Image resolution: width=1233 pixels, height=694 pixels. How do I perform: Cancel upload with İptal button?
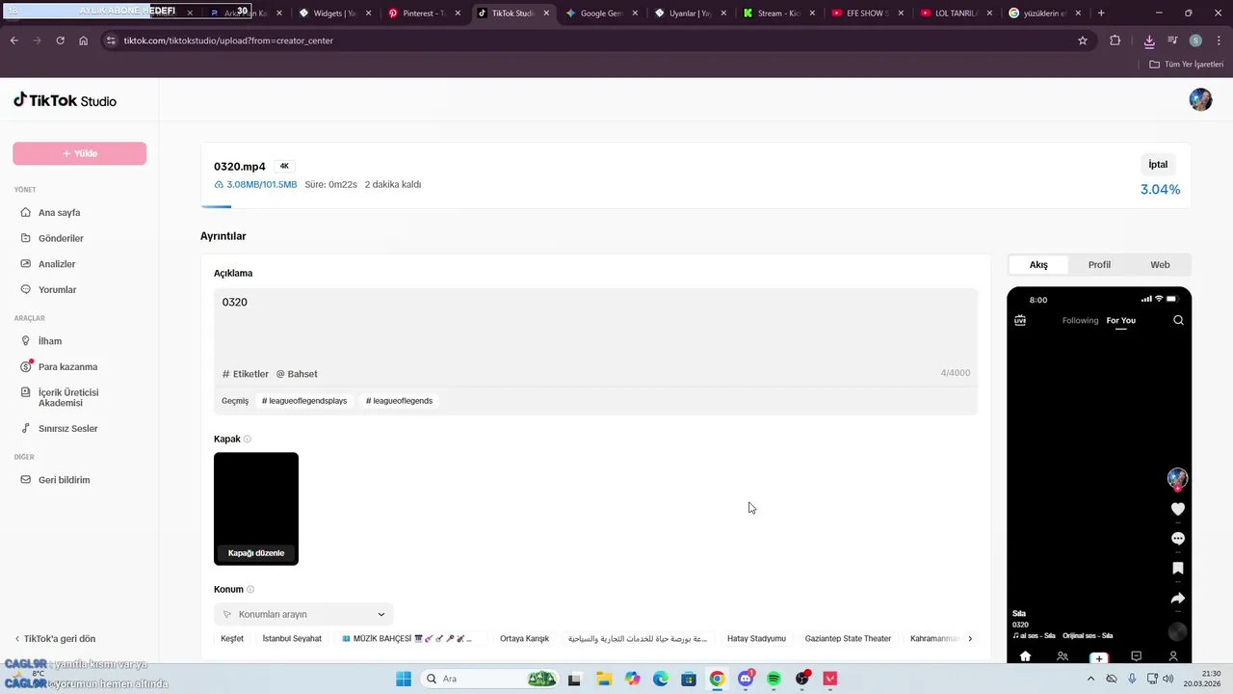pyautogui.click(x=1158, y=165)
